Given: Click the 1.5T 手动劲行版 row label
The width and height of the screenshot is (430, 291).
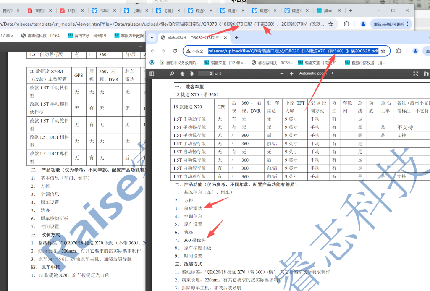Looking at the screenshot, I should tap(189, 119).
